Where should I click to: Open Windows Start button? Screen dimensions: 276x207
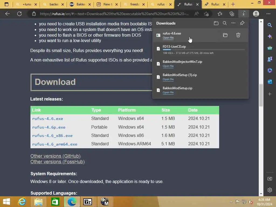click(x=6, y=202)
